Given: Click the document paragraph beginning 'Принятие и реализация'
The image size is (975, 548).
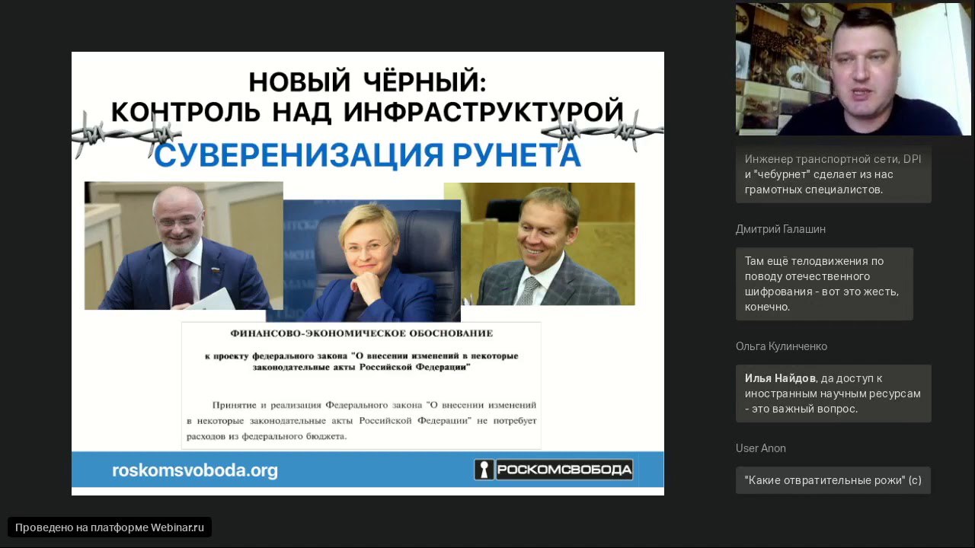Looking at the screenshot, I should point(362,421).
